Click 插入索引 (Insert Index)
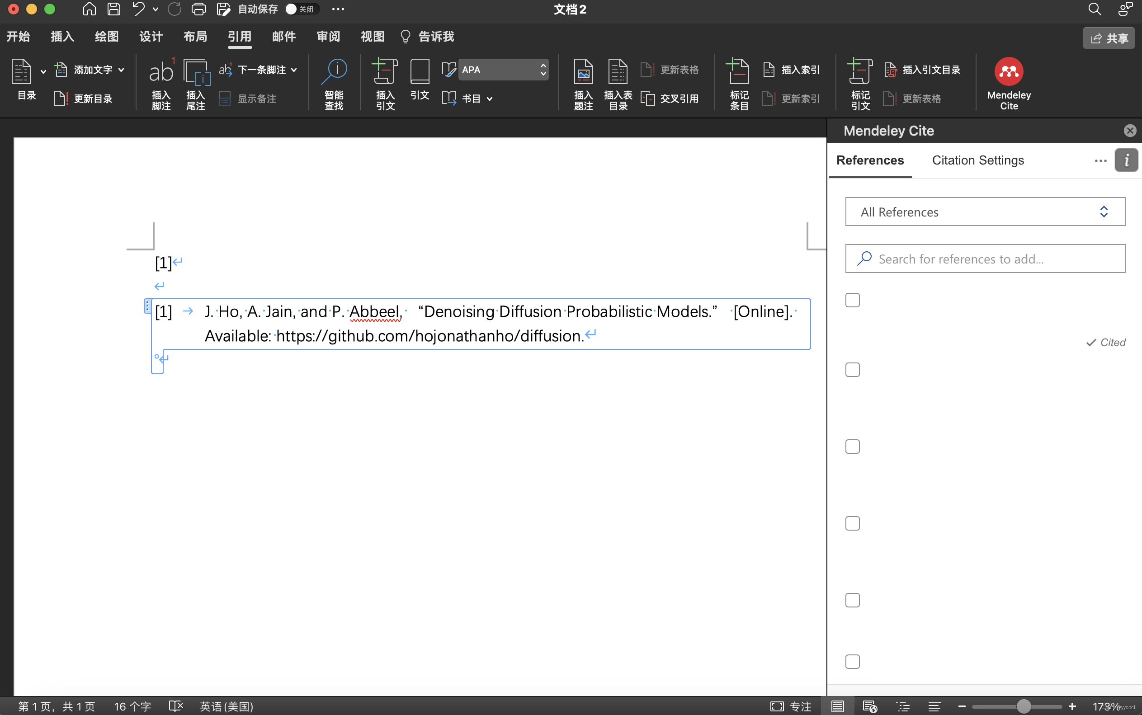Screen dimensions: 1142x715 tap(791, 70)
